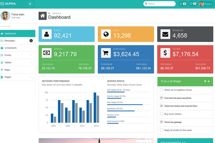215x143 pixels.
Task: Check 'Reply all emails for this week'
Action: point(162,130)
